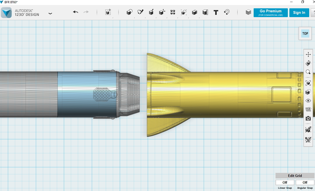The height and width of the screenshot is (191, 315).
Task: Open the Modify tools menu
Action: pyautogui.click(x=162, y=12)
